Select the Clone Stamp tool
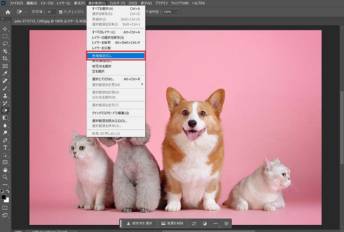This screenshot has width=344, height=232. (x=5, y=96)
